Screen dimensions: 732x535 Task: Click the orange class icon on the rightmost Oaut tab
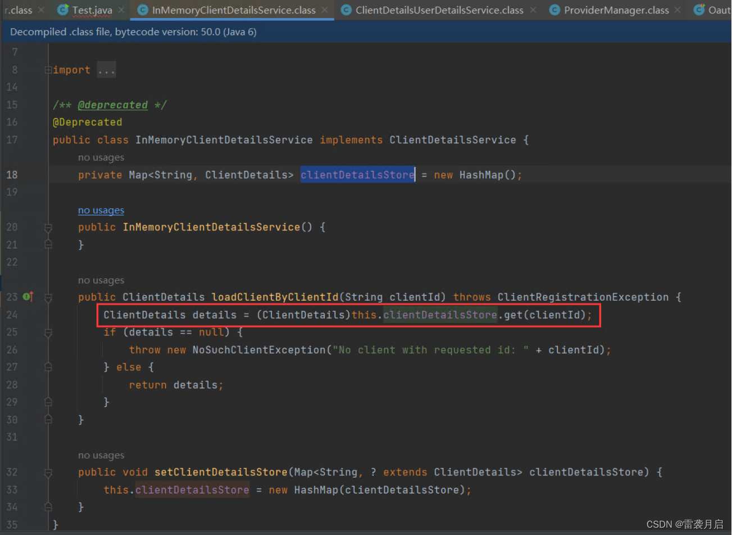[x=701, y=10]
